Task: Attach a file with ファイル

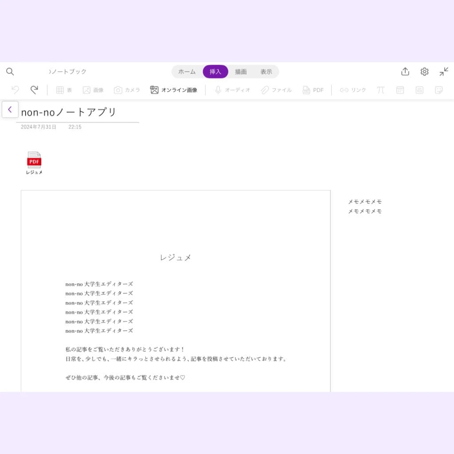Action: coord(276,90)
